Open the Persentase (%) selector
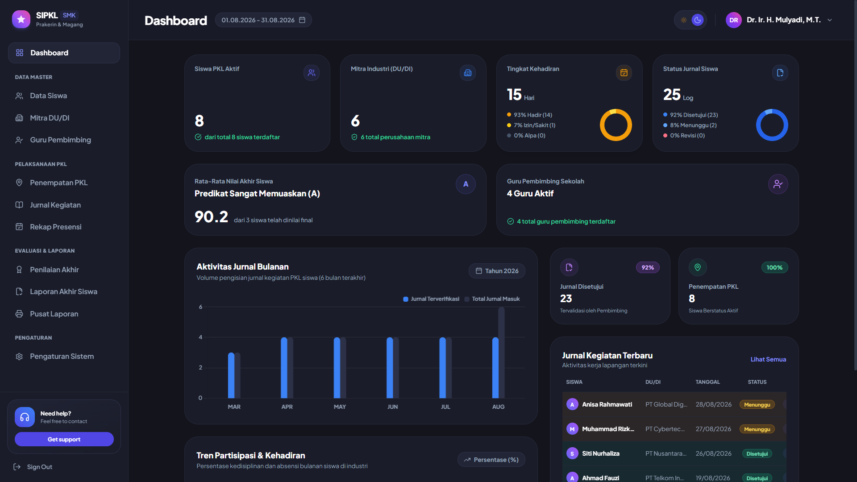The height and width of the screenshot is (482, 857). tap(491, 460)
